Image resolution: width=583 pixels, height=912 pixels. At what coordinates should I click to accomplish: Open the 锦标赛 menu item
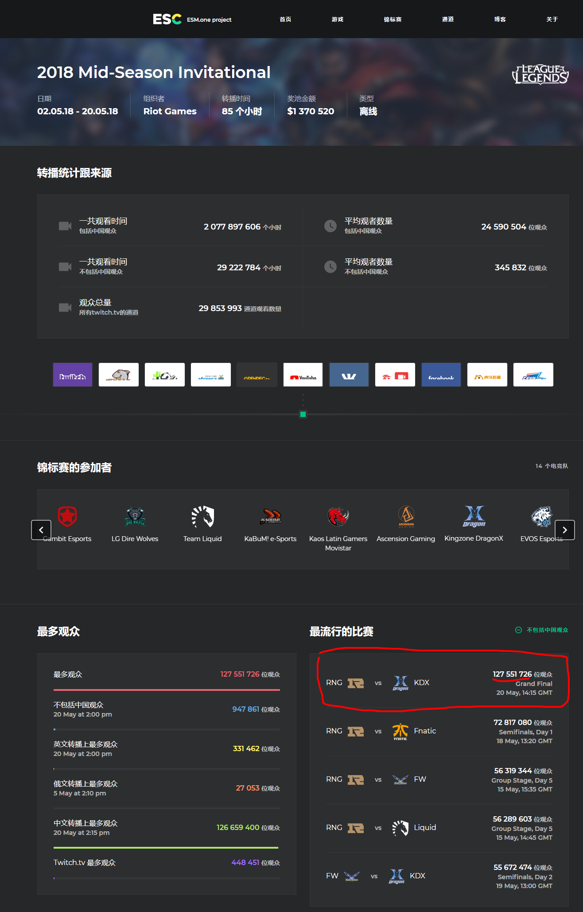pyautogui.click(x=393, y=19)
